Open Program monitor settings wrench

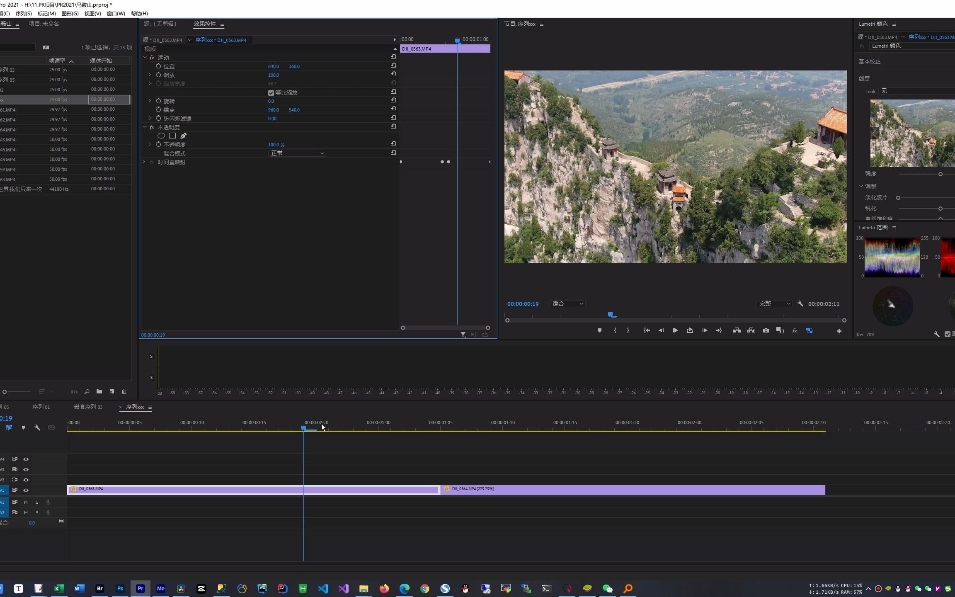(x=800, y=304)
